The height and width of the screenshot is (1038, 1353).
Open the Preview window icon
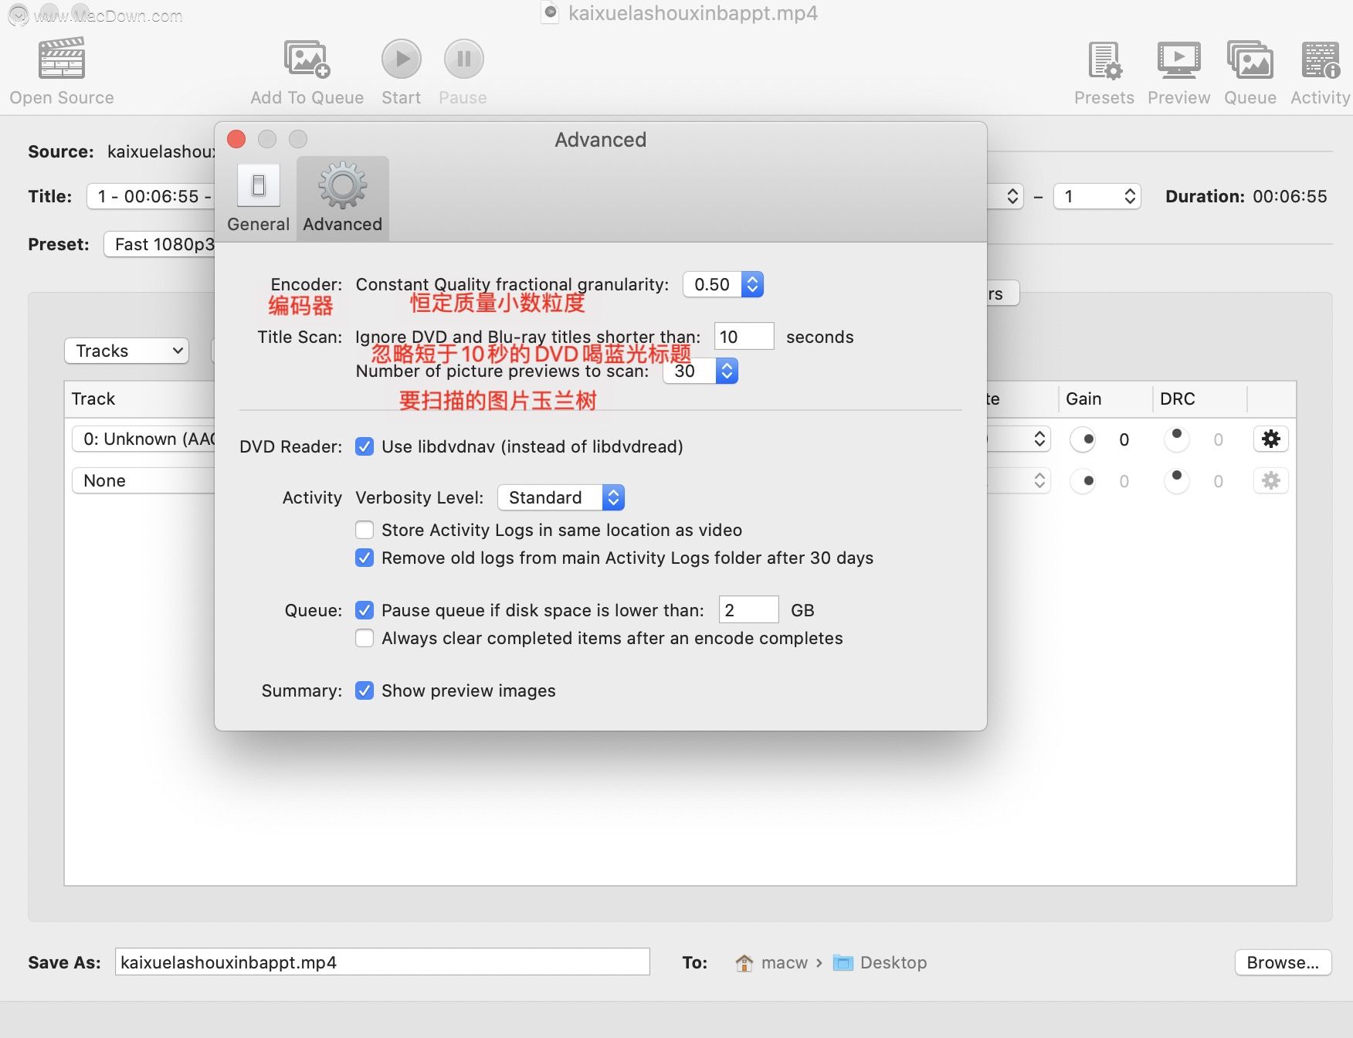pos(1178,60)
